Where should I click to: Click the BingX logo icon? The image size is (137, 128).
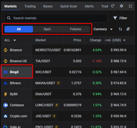pyautogui.click(x=6, y=72)
